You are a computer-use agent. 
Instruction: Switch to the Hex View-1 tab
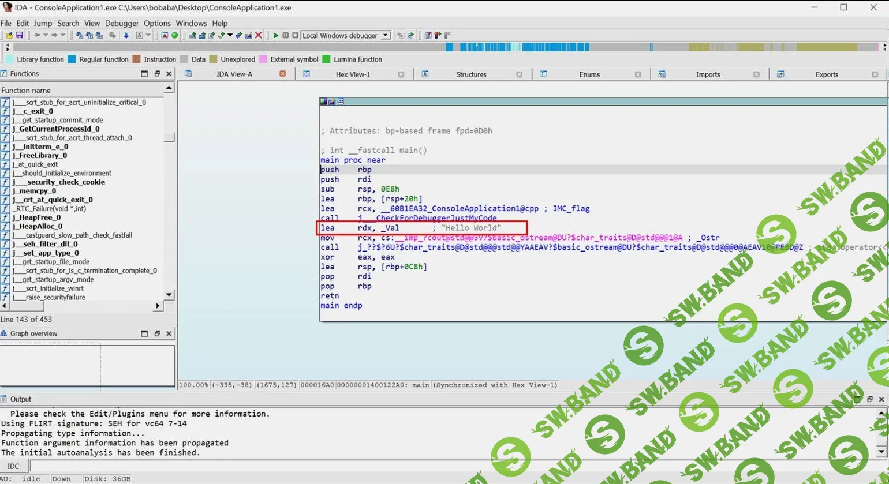click(353, 74)
